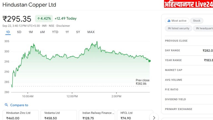213x120 pixels.
Task: Show the YTD chart range
Action: [55, 32]
